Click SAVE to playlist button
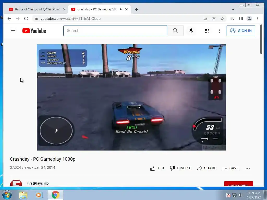The height and width of the screenshot is (200, 267). coord(230,168)
